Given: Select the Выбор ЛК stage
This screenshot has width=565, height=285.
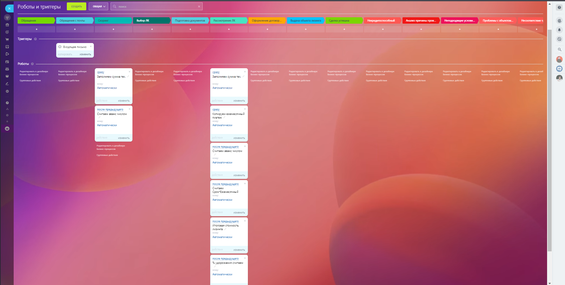Looking at the screenshot, I should [152, 21].
